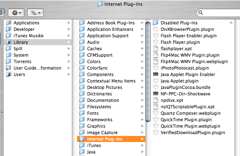Expand the Fonts folder arrow
The width and height of the screenshot is (240, 156).
click(142, 113)
